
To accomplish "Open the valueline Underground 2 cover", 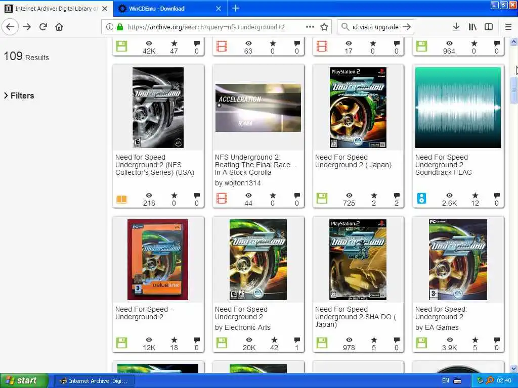I will [158, 260].
